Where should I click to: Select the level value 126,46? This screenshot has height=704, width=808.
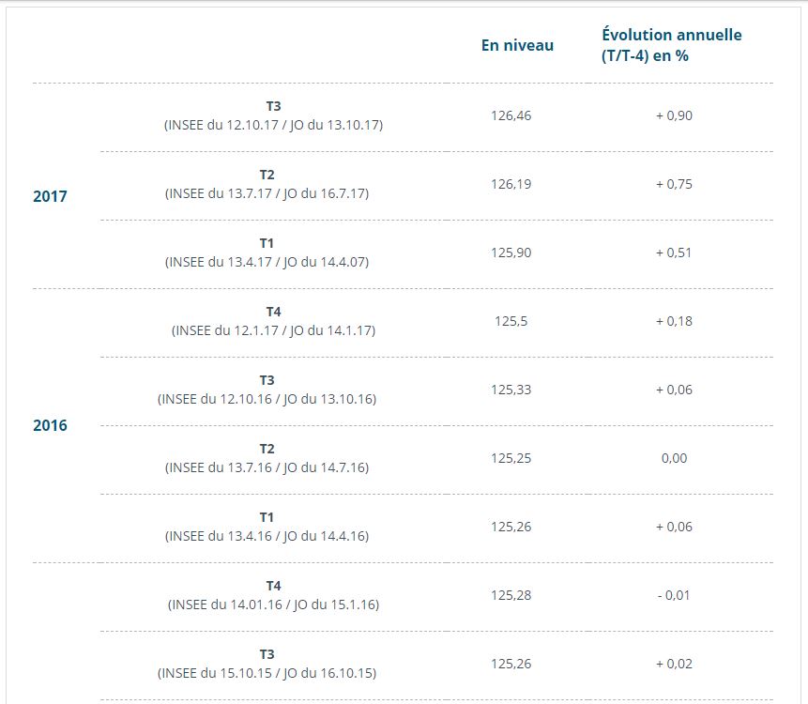point(511,115)
